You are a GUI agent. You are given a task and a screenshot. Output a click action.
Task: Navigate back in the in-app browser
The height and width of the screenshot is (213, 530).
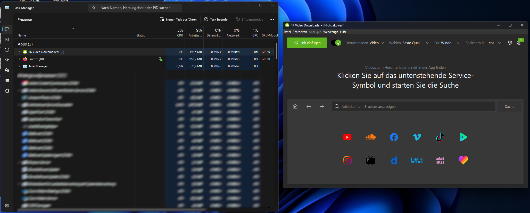pos(309,106)
